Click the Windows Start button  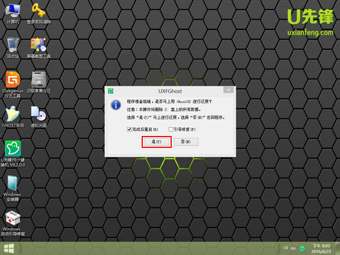[x=9, y=248]
